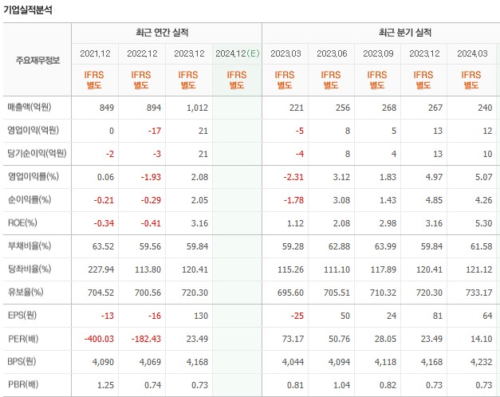Select the 당기순이익(억원) row label

[37, 153]
